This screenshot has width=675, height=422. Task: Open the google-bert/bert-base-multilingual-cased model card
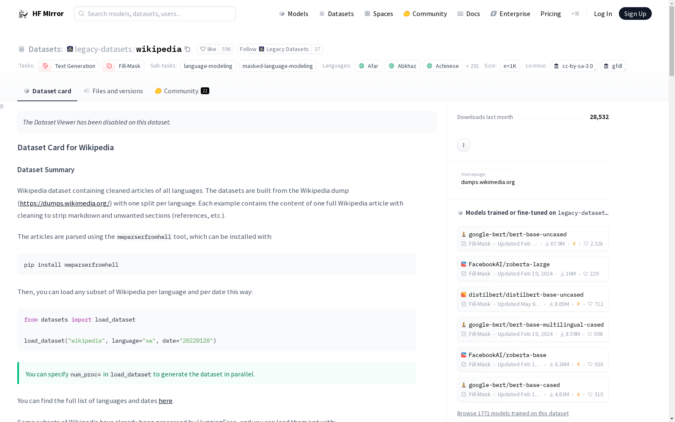point(533,329)
